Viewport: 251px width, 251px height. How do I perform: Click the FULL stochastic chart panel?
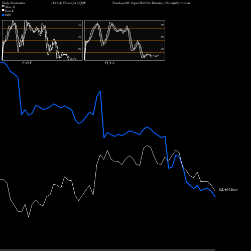click(124, 40)
